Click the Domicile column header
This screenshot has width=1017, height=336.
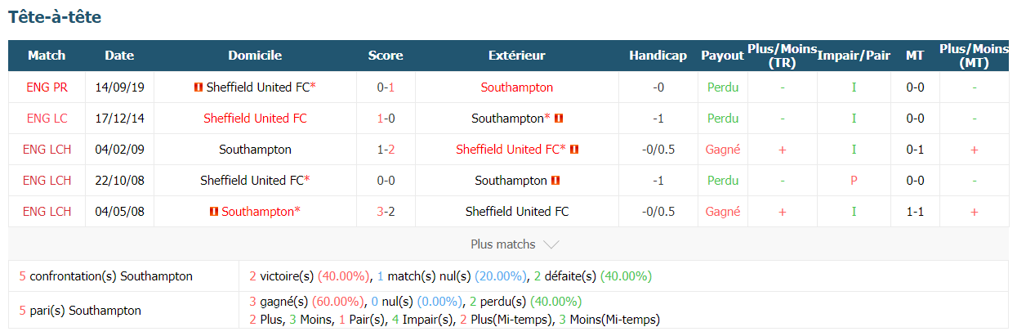pos(255,56)
